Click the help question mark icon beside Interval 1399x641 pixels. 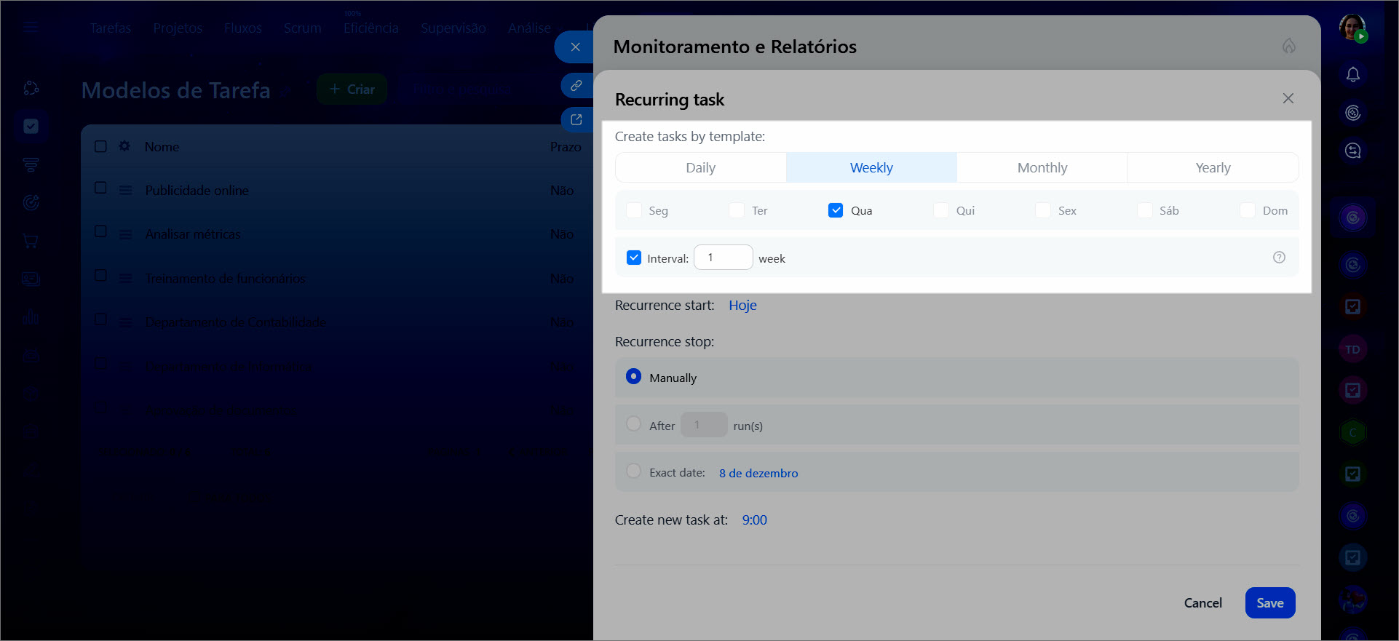1279,258
